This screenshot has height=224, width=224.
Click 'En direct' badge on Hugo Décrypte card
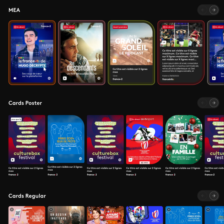click(19, 27)
